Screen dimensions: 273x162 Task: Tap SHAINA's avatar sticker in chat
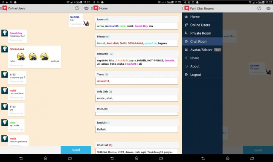click(x=86, y=23)
